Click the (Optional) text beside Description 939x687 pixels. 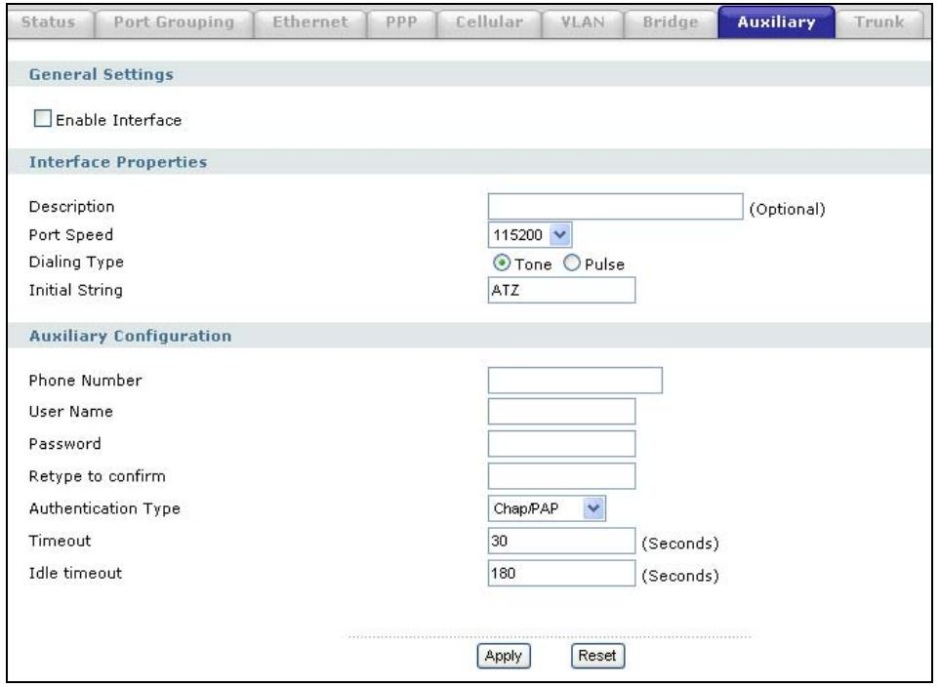tap(787, 209)
